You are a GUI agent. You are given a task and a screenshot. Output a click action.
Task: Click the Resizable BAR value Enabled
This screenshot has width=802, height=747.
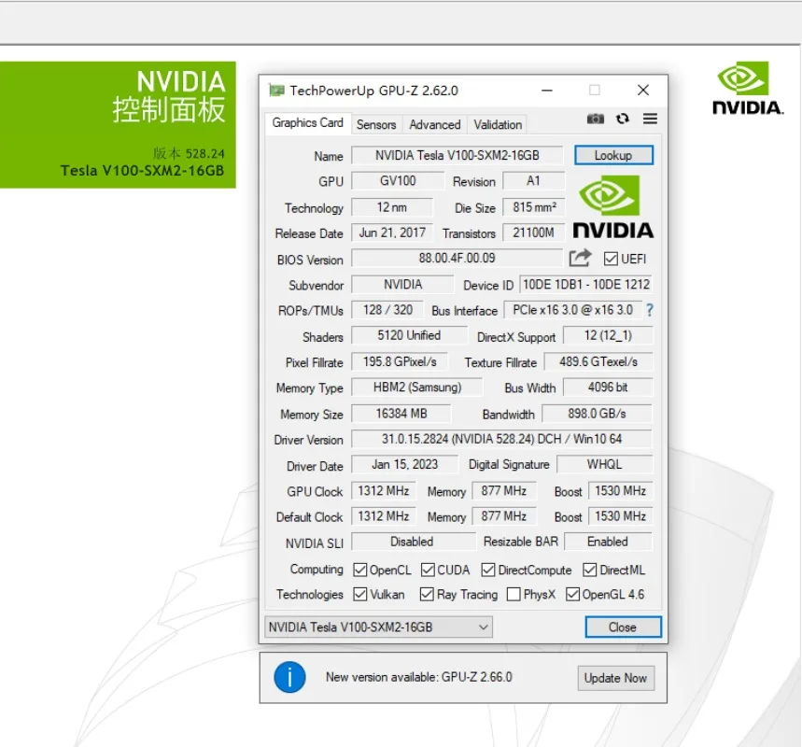tap(608, 542)
